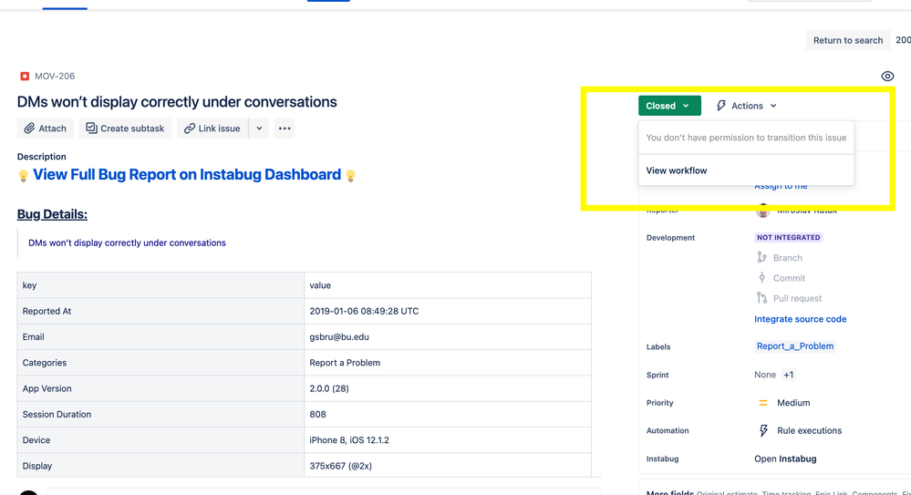Click the Branch icon under Development
The width and height of the screenshot is (911, 495).
click(761, 257)
